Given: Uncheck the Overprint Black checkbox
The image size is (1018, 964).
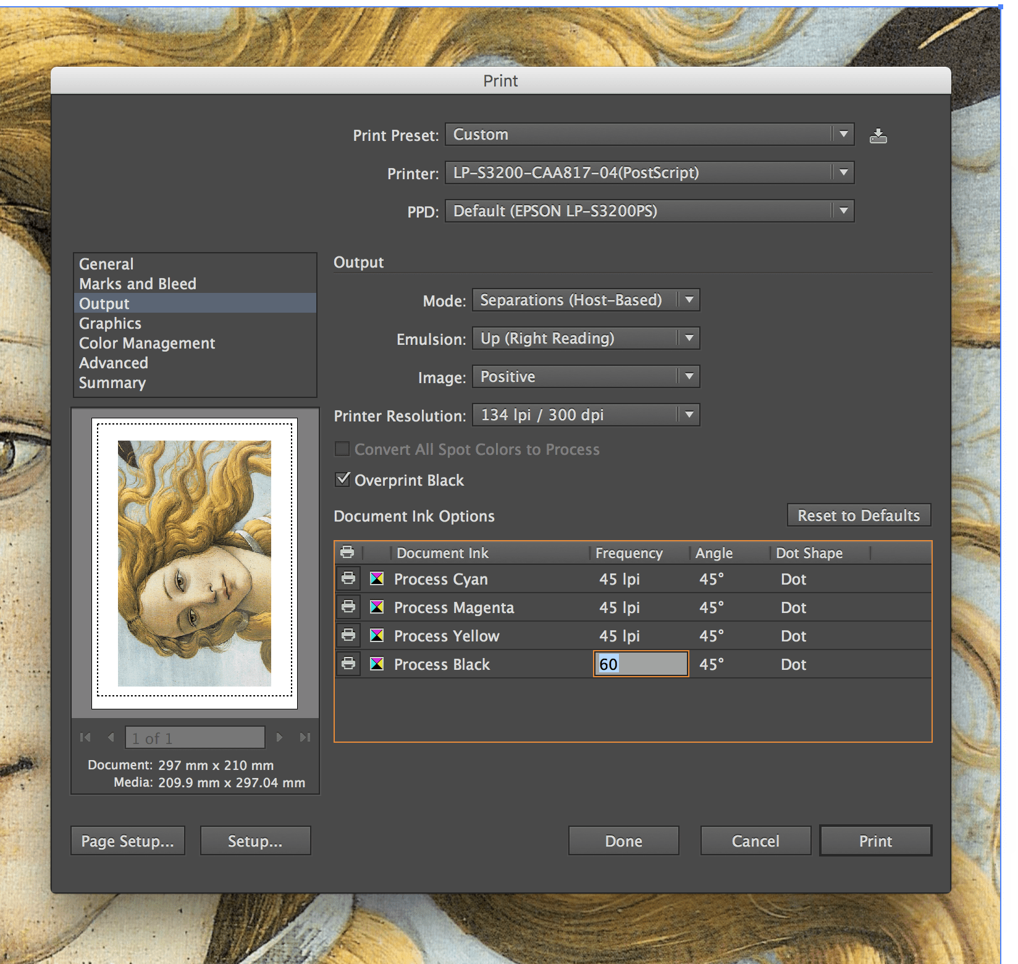Looking at the screenshot, I should pyautogui.click(x=342, y=480).
